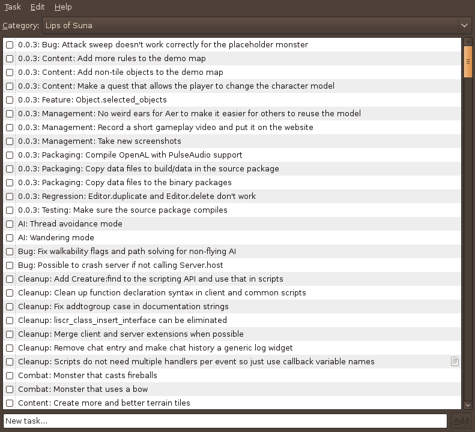Check the Monster that uses a bow checkbox
The width and height of the screenshot is (475, 432).
pos(10,389)
